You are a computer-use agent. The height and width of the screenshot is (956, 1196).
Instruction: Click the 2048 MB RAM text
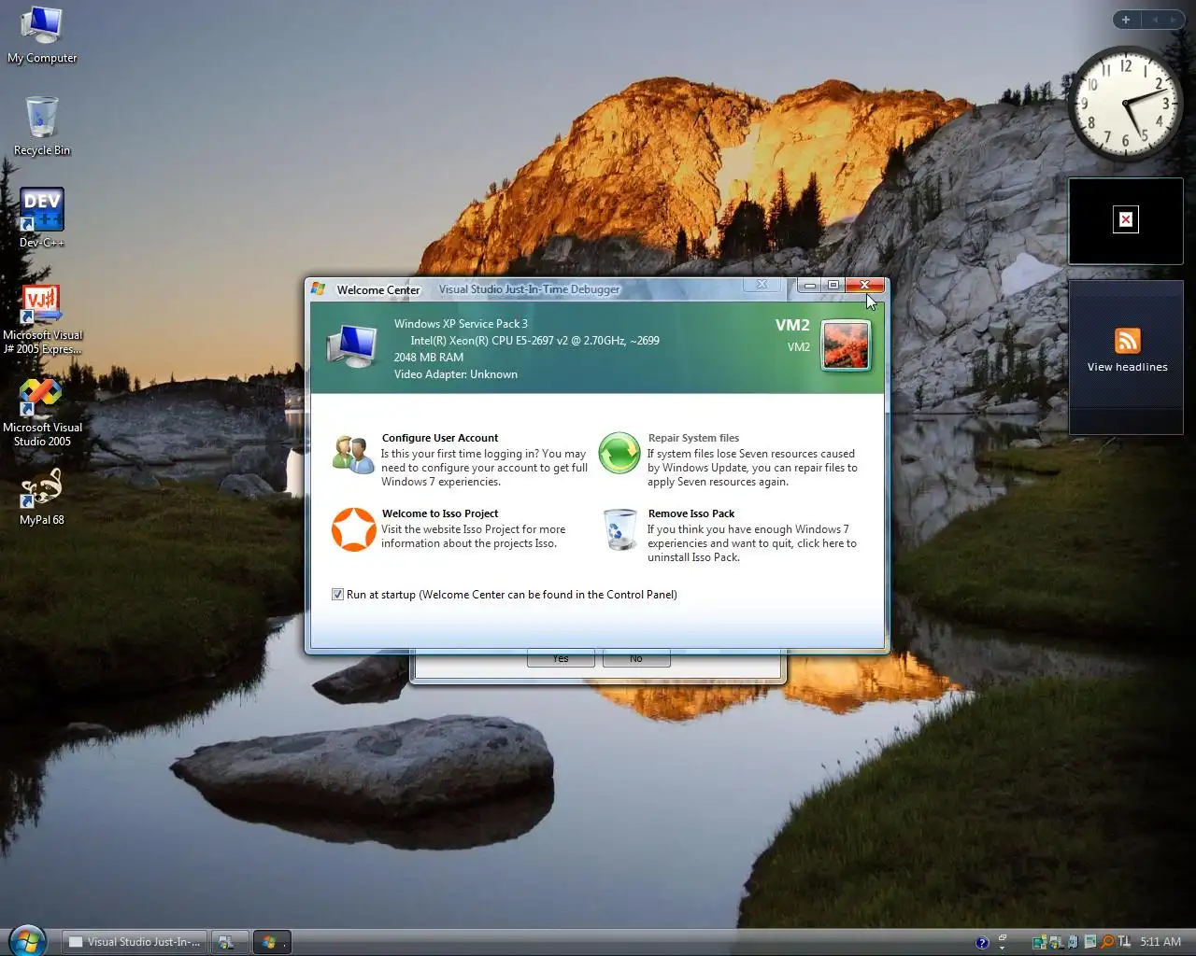tap(428, 358)
